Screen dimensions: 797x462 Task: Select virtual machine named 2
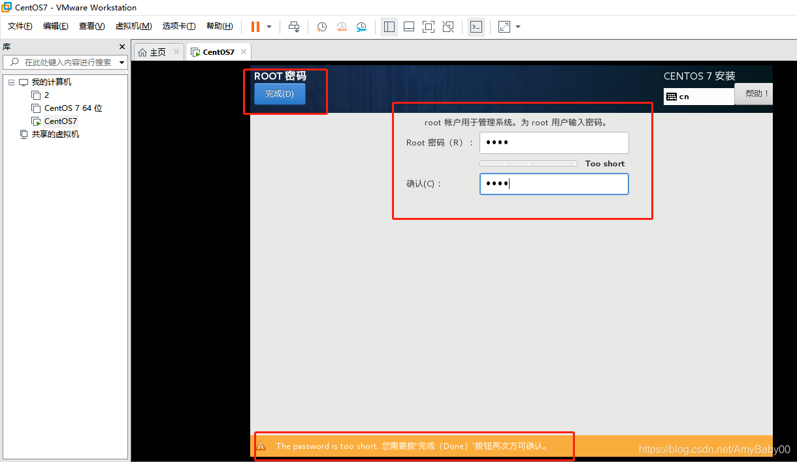click(46, 95)
